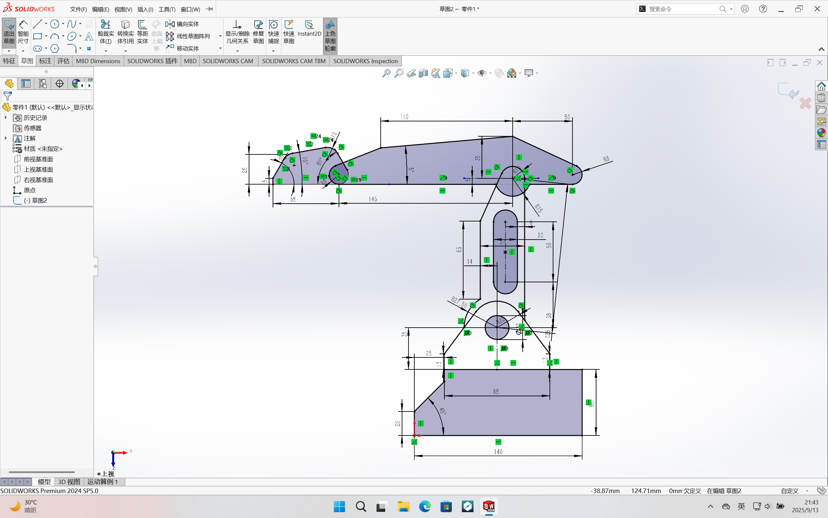Open Line tool dropdown arrow
This screenshot has width=828, height=518.
click(x=46, y=24)
